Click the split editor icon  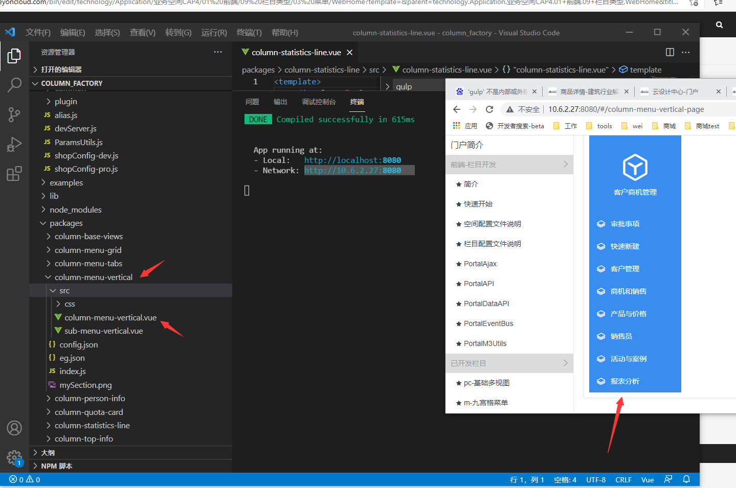pos(670,52)
